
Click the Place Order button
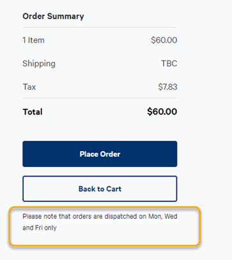[100, 154]
